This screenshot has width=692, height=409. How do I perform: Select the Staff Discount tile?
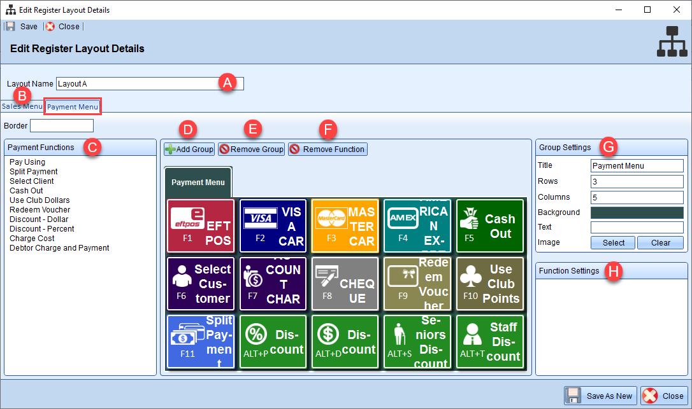[x=490, y=342]
